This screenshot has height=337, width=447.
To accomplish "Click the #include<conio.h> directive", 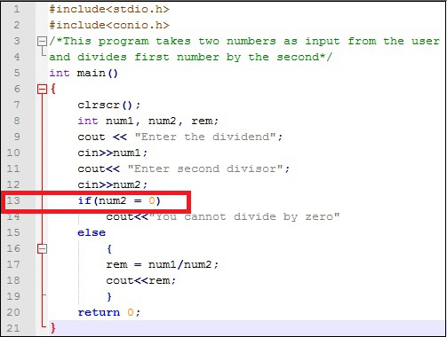I will point(109,25).
